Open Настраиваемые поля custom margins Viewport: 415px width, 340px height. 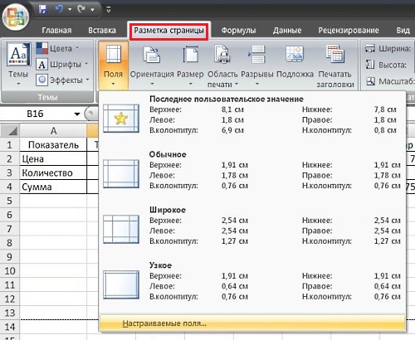click(x=252, y=323)
